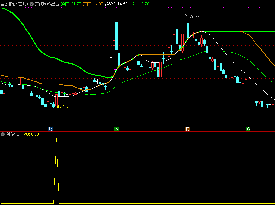This screenshot has width=275, height=205.
Task: Click the green 减 shareholder reduction marker
Action: pyautogui.click(x=116, y=129)
